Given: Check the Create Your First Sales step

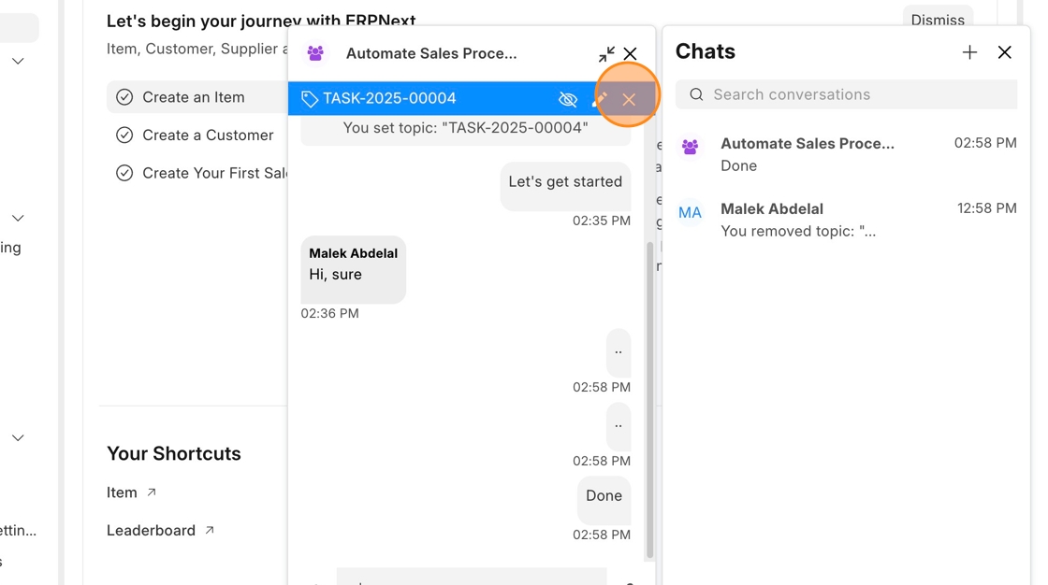Looking at the screenshot, I should coord(124,173).
